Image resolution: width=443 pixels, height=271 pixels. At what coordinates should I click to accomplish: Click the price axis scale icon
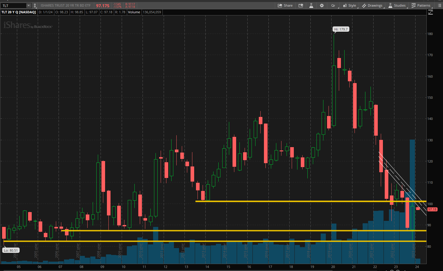(431, 12)
